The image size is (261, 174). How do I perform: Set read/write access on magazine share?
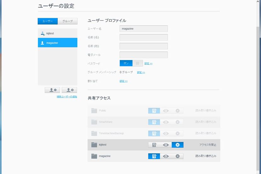[x=154, y=156]
